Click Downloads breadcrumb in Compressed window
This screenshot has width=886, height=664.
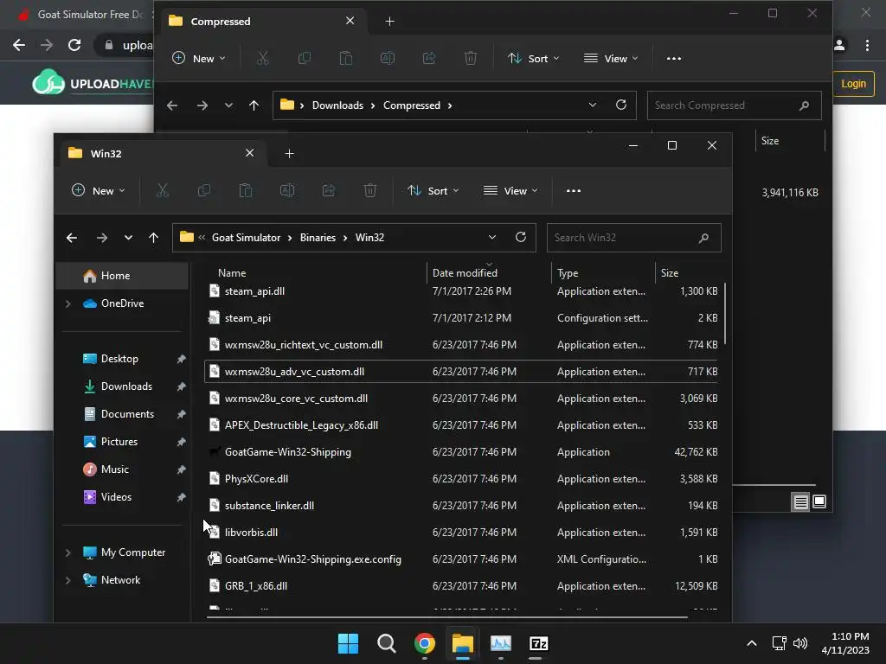[337, 105]
